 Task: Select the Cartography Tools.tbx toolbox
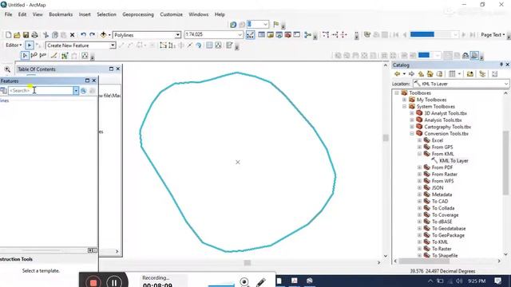coord(447,127)
